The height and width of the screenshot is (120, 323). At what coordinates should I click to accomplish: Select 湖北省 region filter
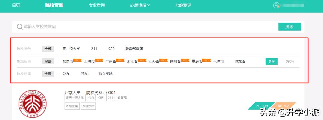(x=240, y=61)
